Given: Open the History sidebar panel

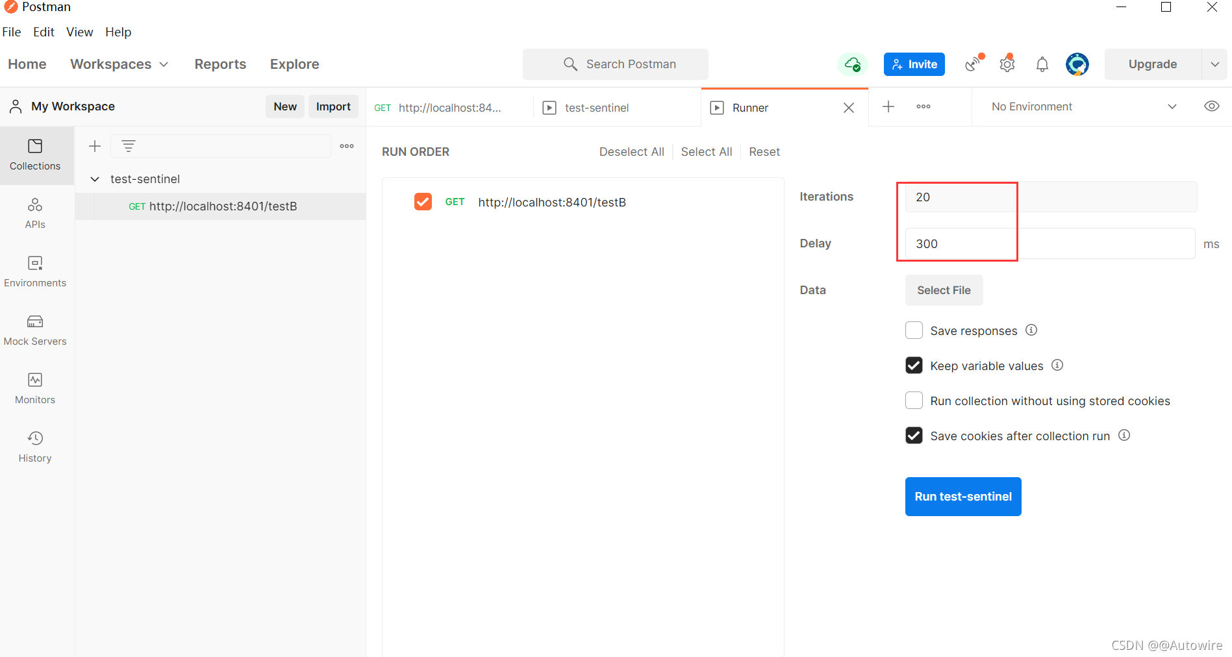Looking at the screenshot, I should coord(35,447).
